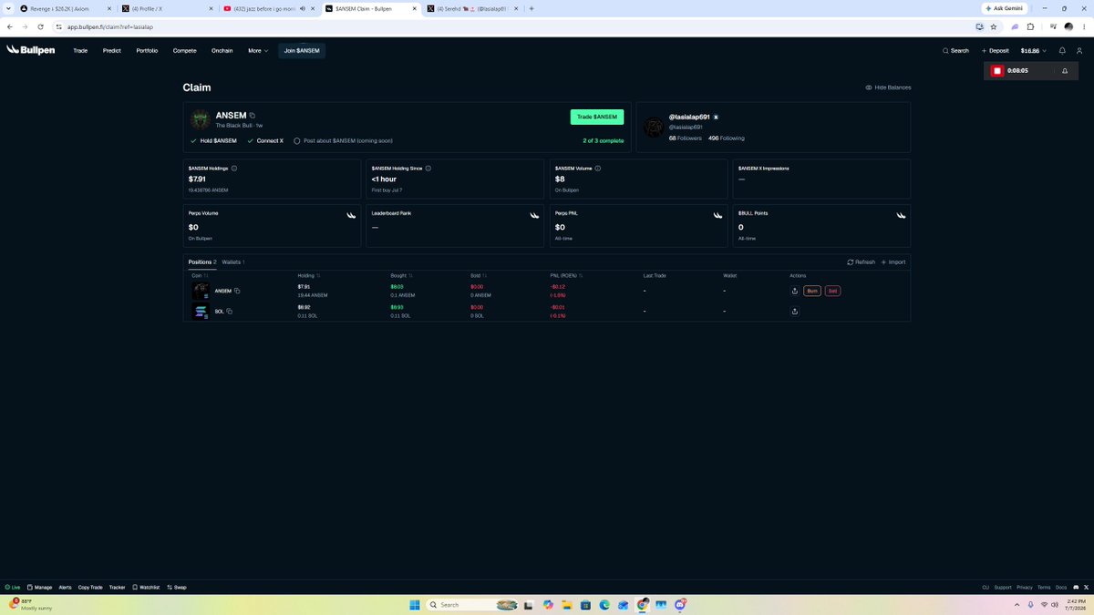Click the Trade $ANSEM button
The width and height of the screenshot is (1094, 615).
pyautogui.click(x=597, y=117)
